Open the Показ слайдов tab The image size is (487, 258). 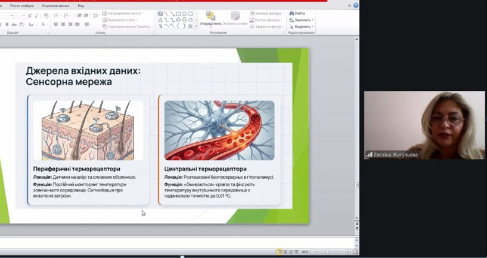[x=22, y=5]
